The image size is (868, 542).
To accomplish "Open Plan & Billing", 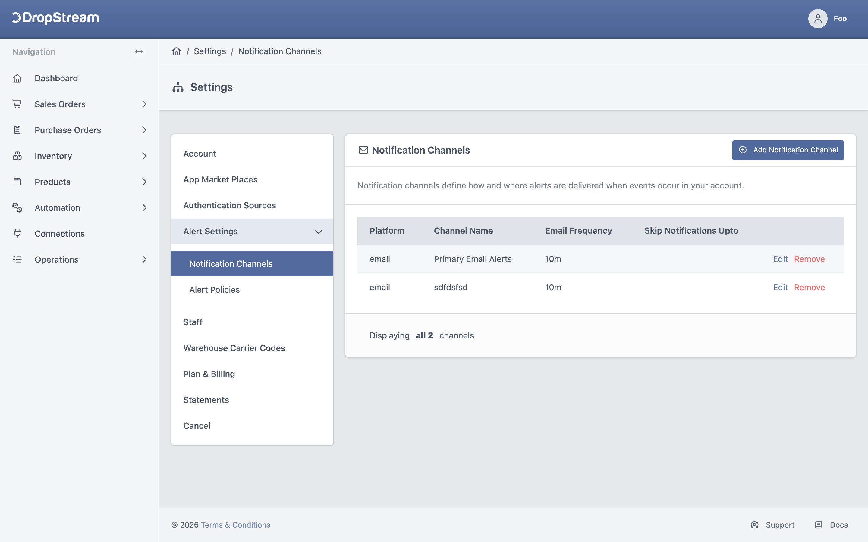I will [209, 374].
